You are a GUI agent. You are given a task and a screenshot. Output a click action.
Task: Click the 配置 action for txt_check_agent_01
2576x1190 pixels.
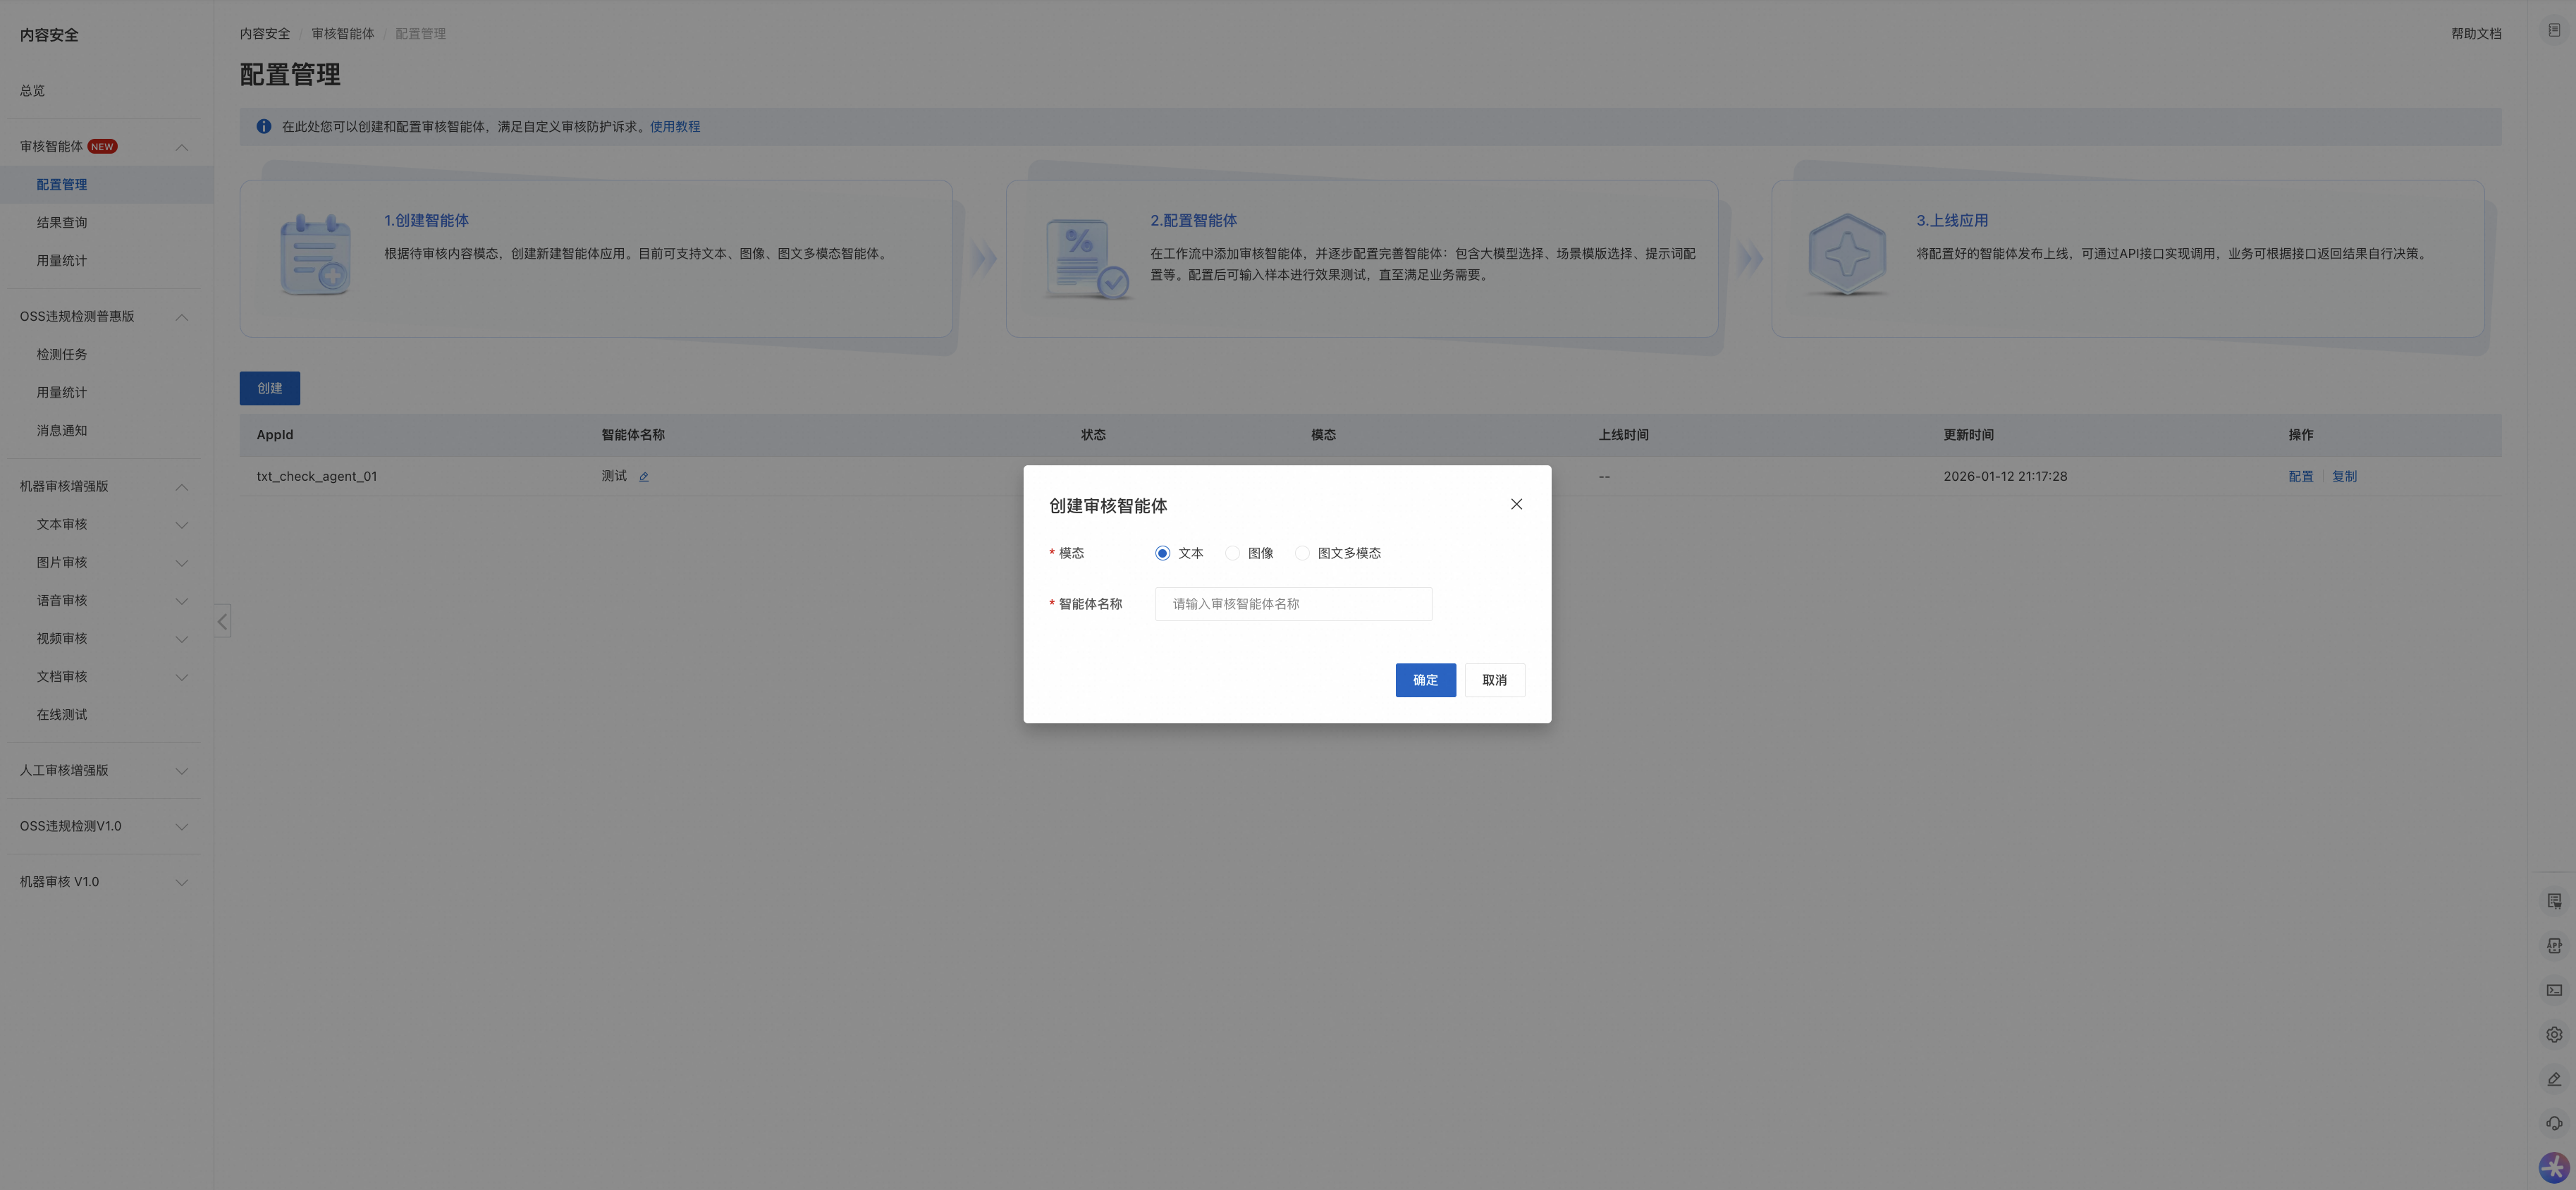[2300, 477]
